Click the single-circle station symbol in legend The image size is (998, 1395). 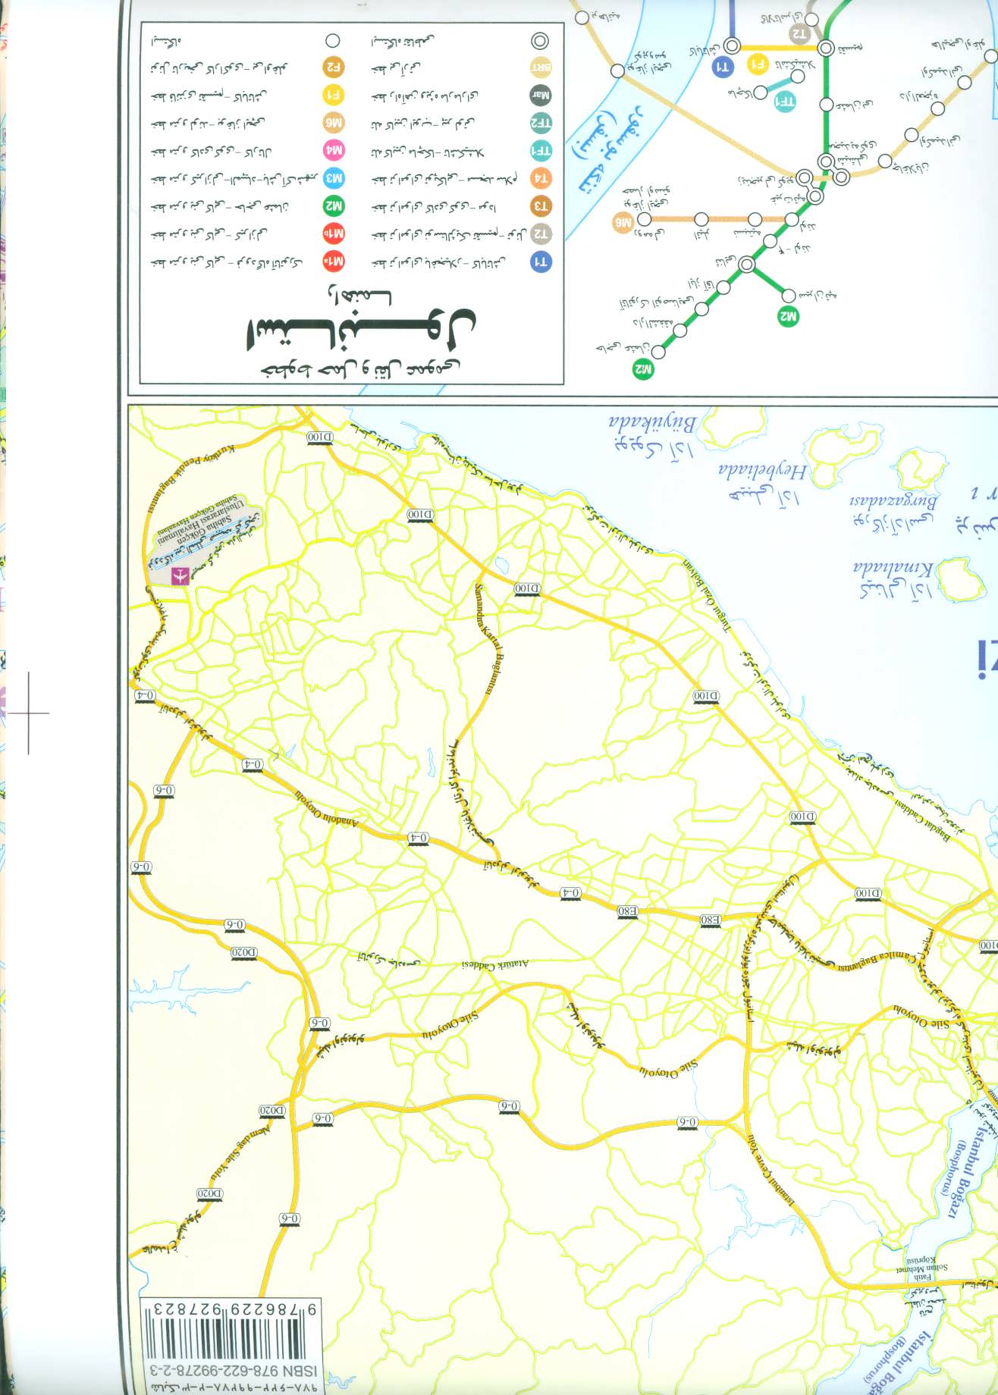point(332,41)
